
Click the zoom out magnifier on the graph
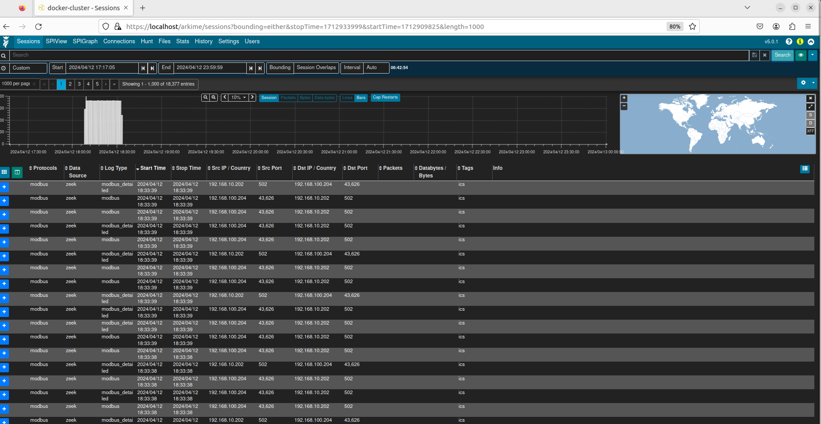[214, 97]
